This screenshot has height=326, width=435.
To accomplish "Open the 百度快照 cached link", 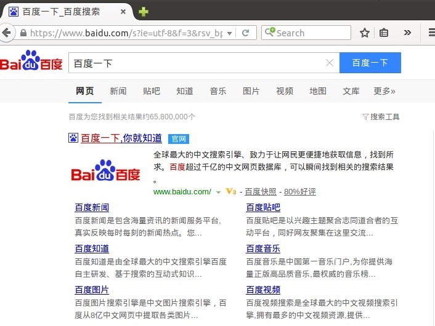I will (261, 192).
